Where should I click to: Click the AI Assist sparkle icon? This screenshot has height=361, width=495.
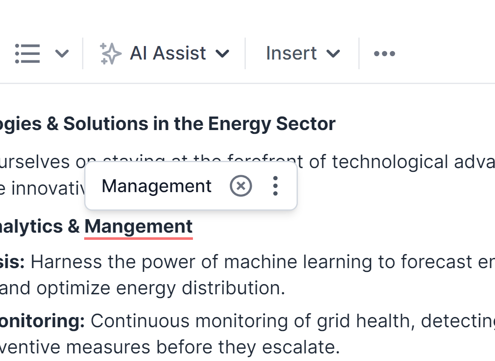110,54
